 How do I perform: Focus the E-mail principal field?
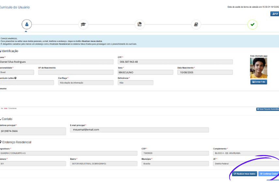click(139, 130)
